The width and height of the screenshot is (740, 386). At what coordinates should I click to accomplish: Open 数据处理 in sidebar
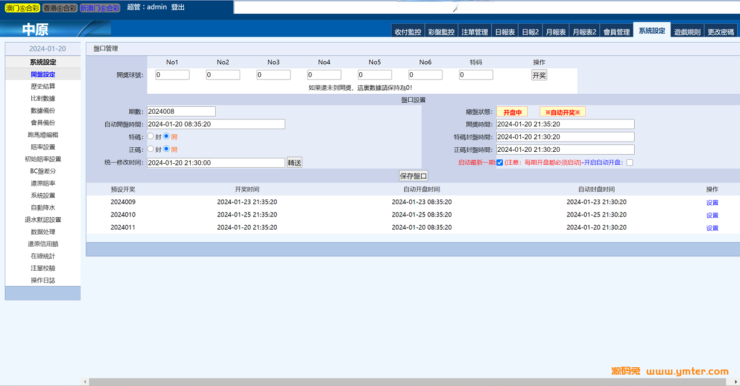point(43,232)
